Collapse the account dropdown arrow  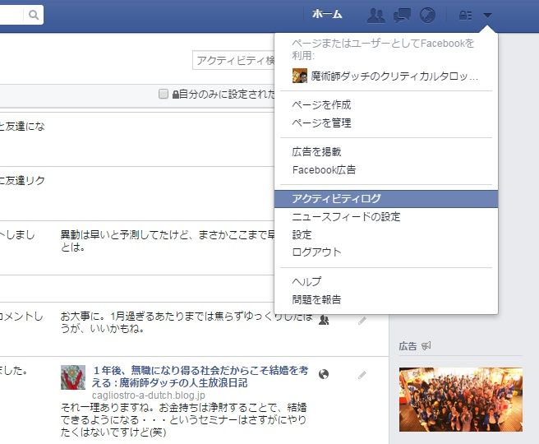point(487,15)
